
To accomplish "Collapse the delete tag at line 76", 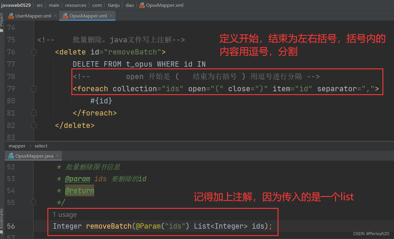I will click(34, 52).
